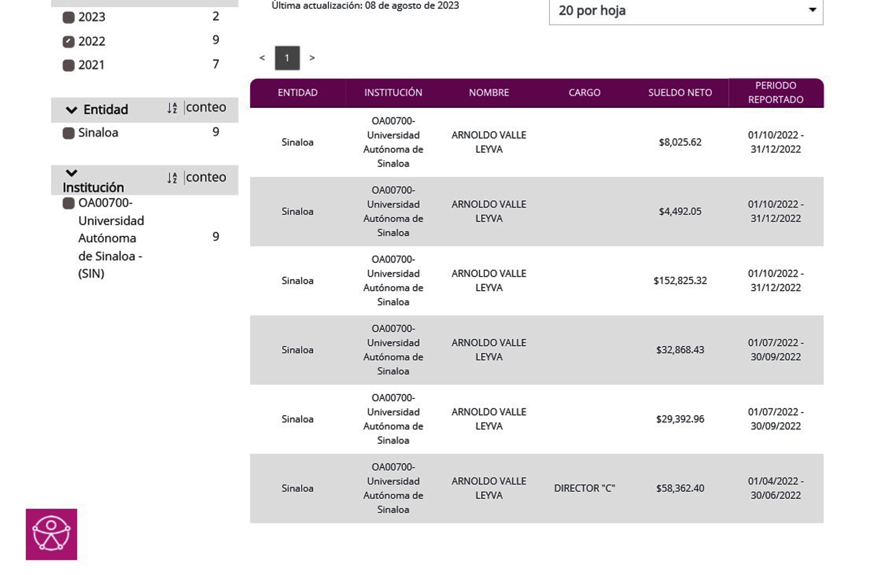Screen dimensions: 870x575
Task: Click the NOMBRE column header
Action: [489, 93]
